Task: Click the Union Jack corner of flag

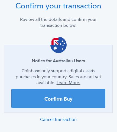Action: click(x=55, y=41)
